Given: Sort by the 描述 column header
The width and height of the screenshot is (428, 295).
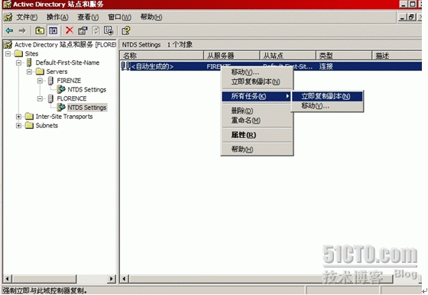Looking at the screenshot, I should pos(397,56).
